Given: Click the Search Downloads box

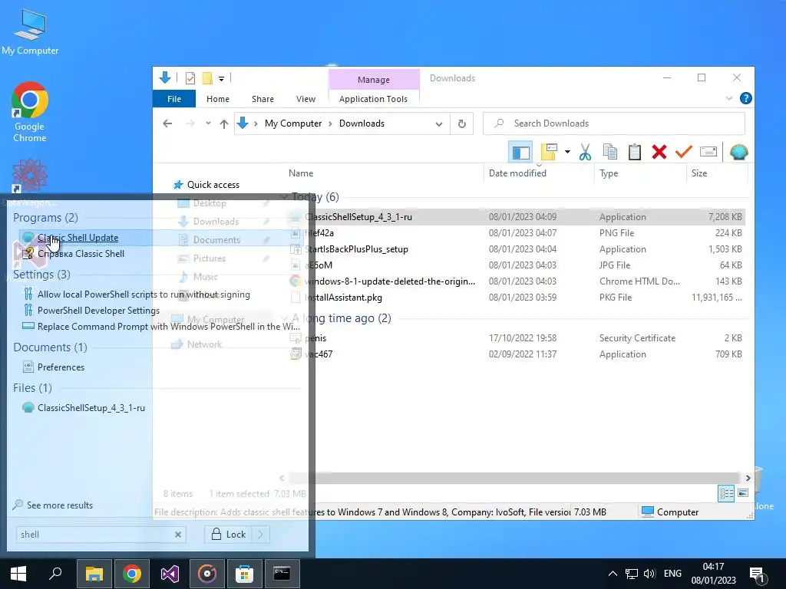Looking at the screenshot, I should [x=613, y=123].
